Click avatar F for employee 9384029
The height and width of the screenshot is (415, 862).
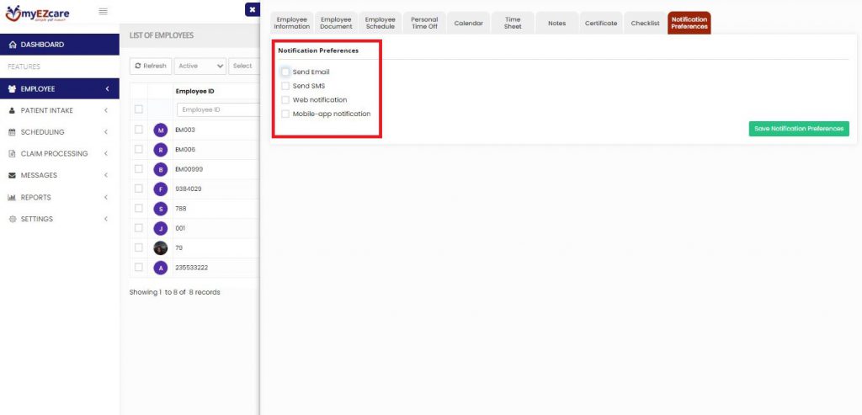pos(161,189)
